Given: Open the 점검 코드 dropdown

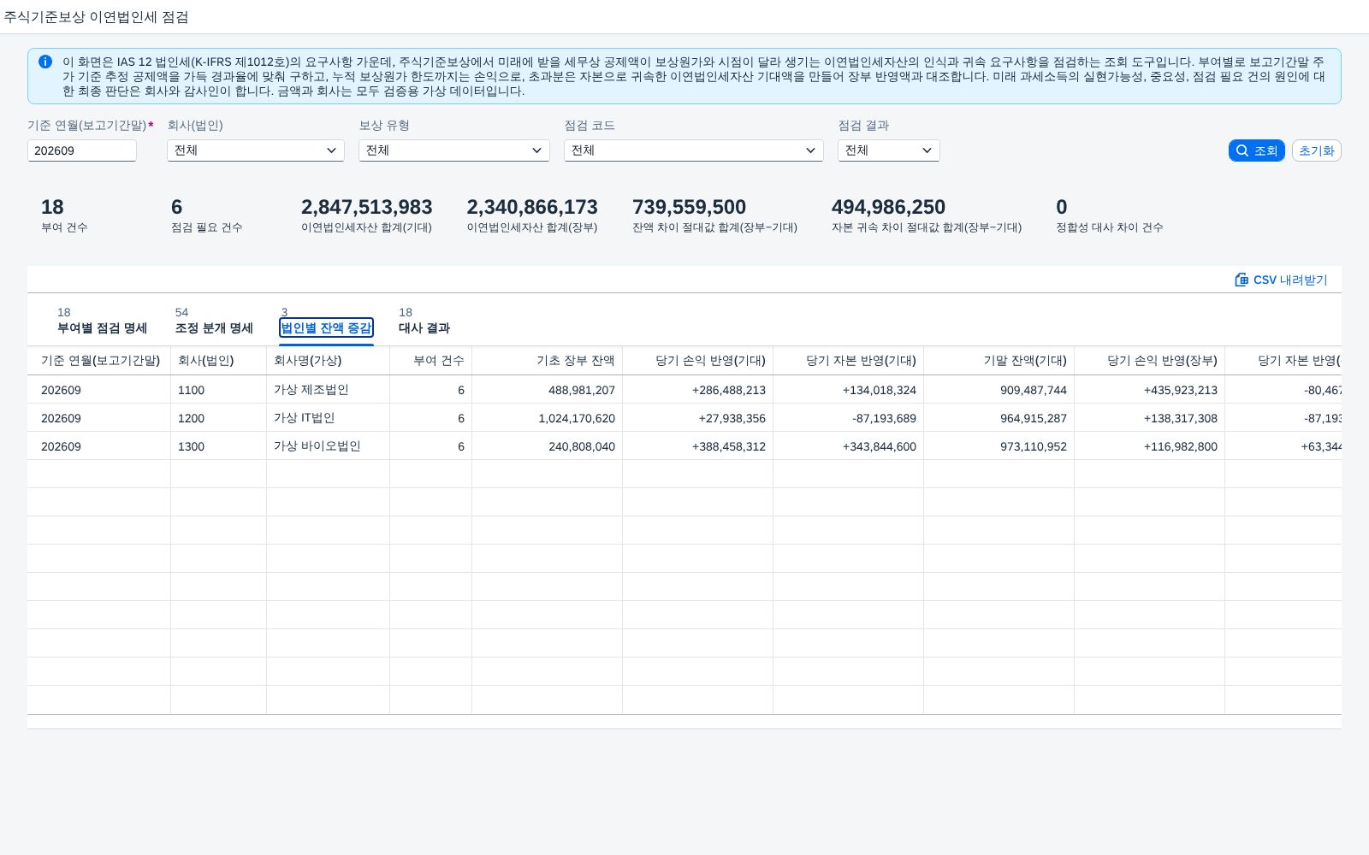Looking at the screenshot, I should coord(693,150).
